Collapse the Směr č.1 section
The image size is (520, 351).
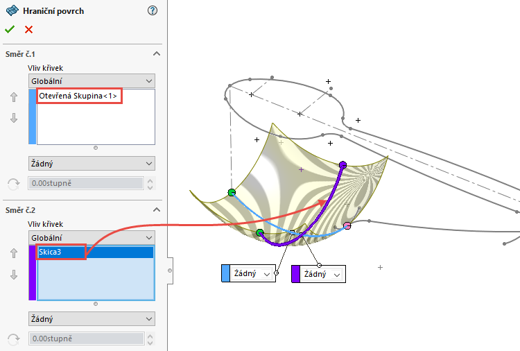(157, 53)
